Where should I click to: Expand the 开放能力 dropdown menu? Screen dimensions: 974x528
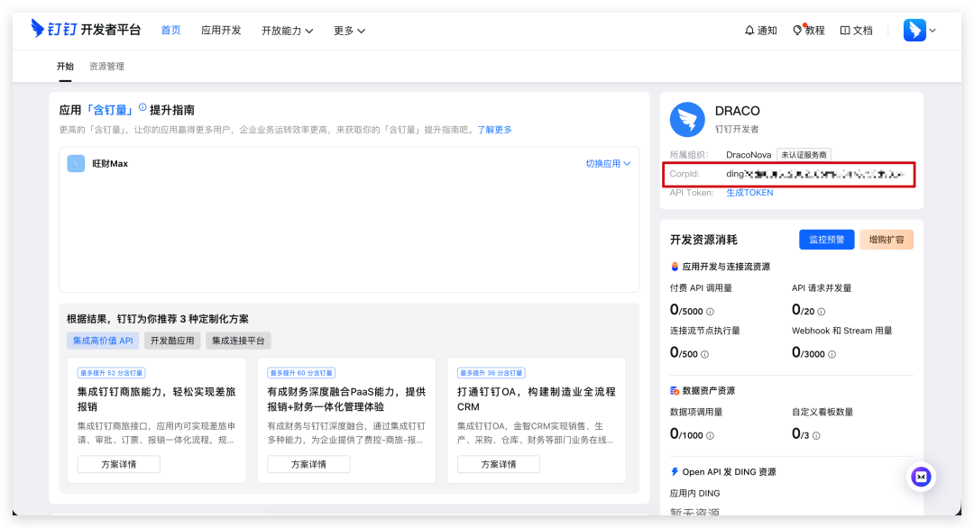point(287,30)
